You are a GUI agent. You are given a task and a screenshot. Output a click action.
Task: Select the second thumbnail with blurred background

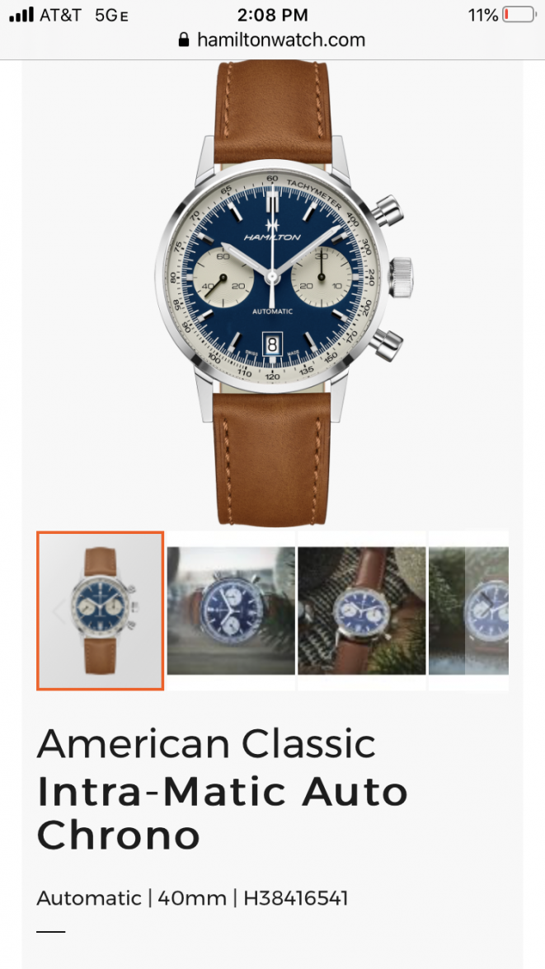[x=231, y=611]
